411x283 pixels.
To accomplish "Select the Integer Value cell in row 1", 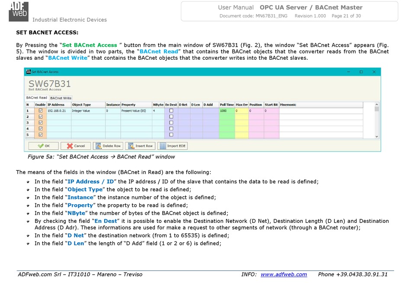I will click(x=88, y=111).
